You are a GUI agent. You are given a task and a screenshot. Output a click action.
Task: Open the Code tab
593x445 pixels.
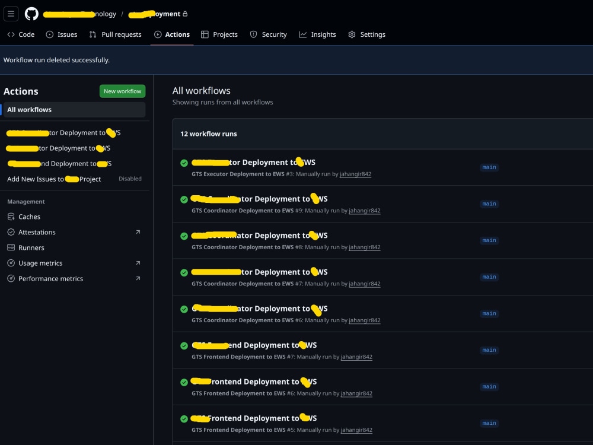[x=21, y=34]
